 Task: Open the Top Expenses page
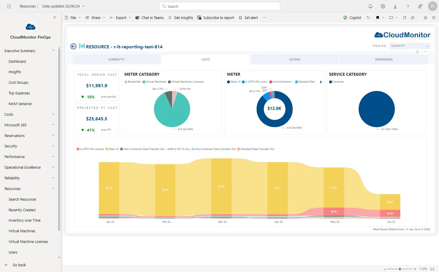point(19,93)
